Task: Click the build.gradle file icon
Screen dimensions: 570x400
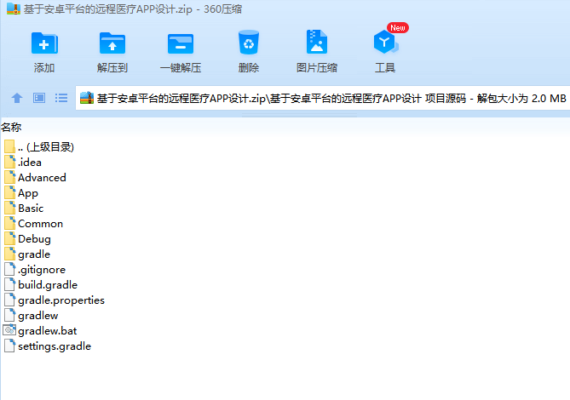Action: click(10, 284)
